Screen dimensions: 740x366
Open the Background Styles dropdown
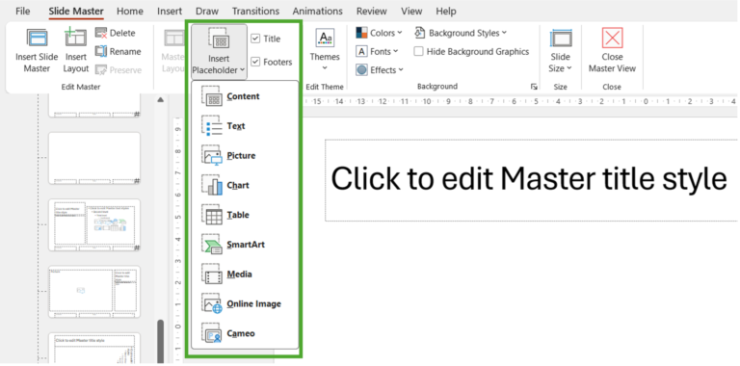click(504, 33)
